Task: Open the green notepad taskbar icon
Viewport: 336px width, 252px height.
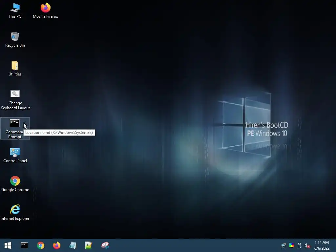Action: [89, 245]
